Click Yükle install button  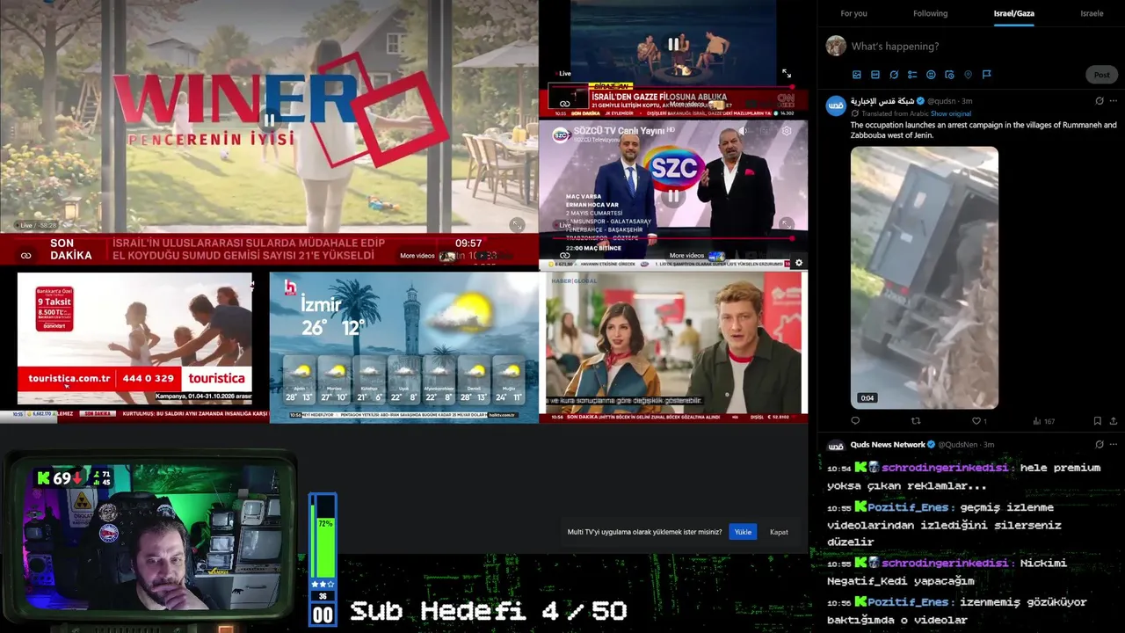click(x=743, y=532)
